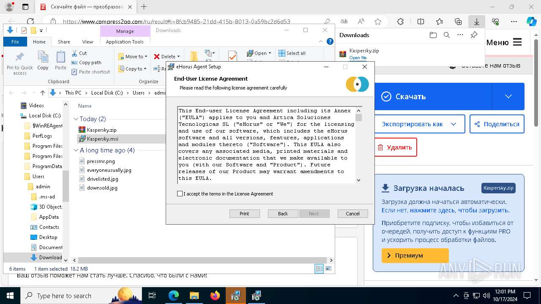
Task: Open the Edge Downloads toolbar icon
Action: (477, 22)
